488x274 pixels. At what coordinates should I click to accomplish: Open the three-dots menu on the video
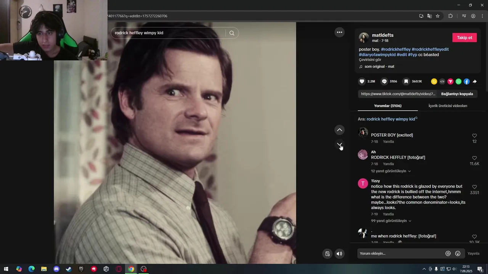[339, 32]
